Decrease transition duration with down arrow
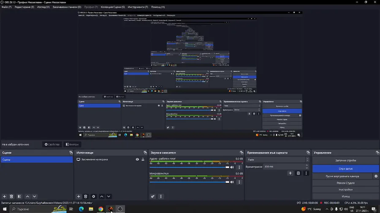This screenshot has width=380, height=213. pos(307,168)
